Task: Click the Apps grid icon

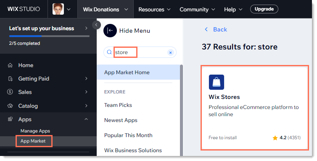Action: [x=10, y=119]
